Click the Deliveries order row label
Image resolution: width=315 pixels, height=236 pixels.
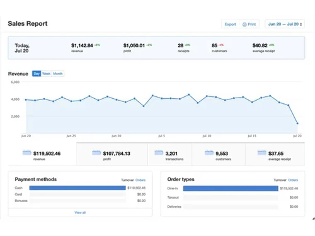click(x=175, y=206)
